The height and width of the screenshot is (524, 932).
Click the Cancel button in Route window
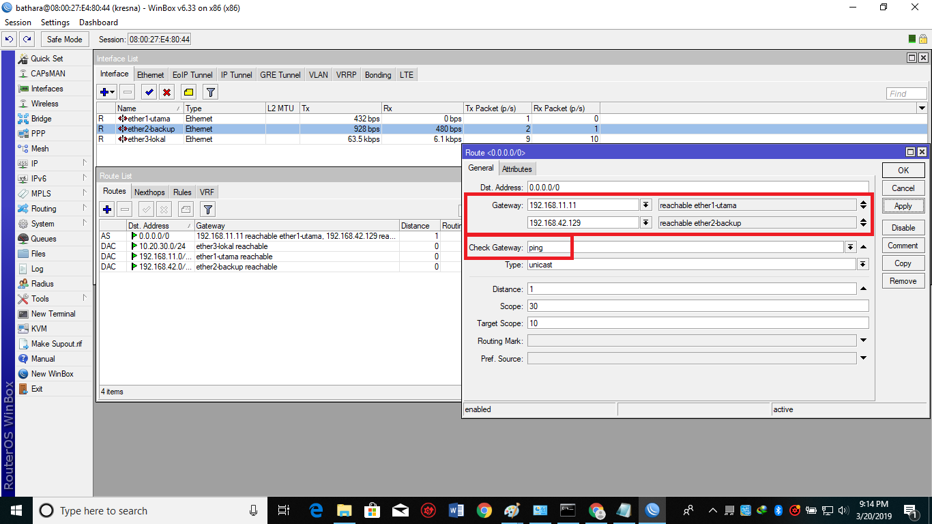coord(903,188)
